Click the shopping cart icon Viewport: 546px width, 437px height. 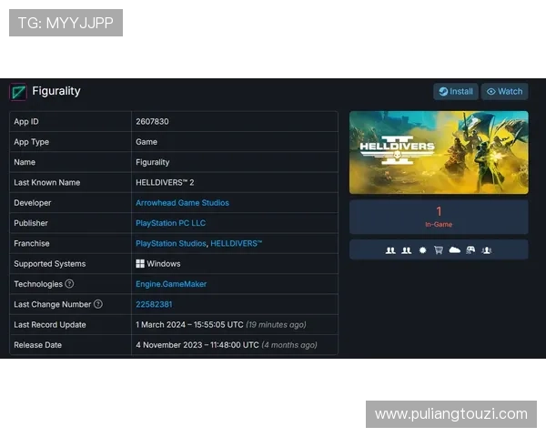[439, 250]
